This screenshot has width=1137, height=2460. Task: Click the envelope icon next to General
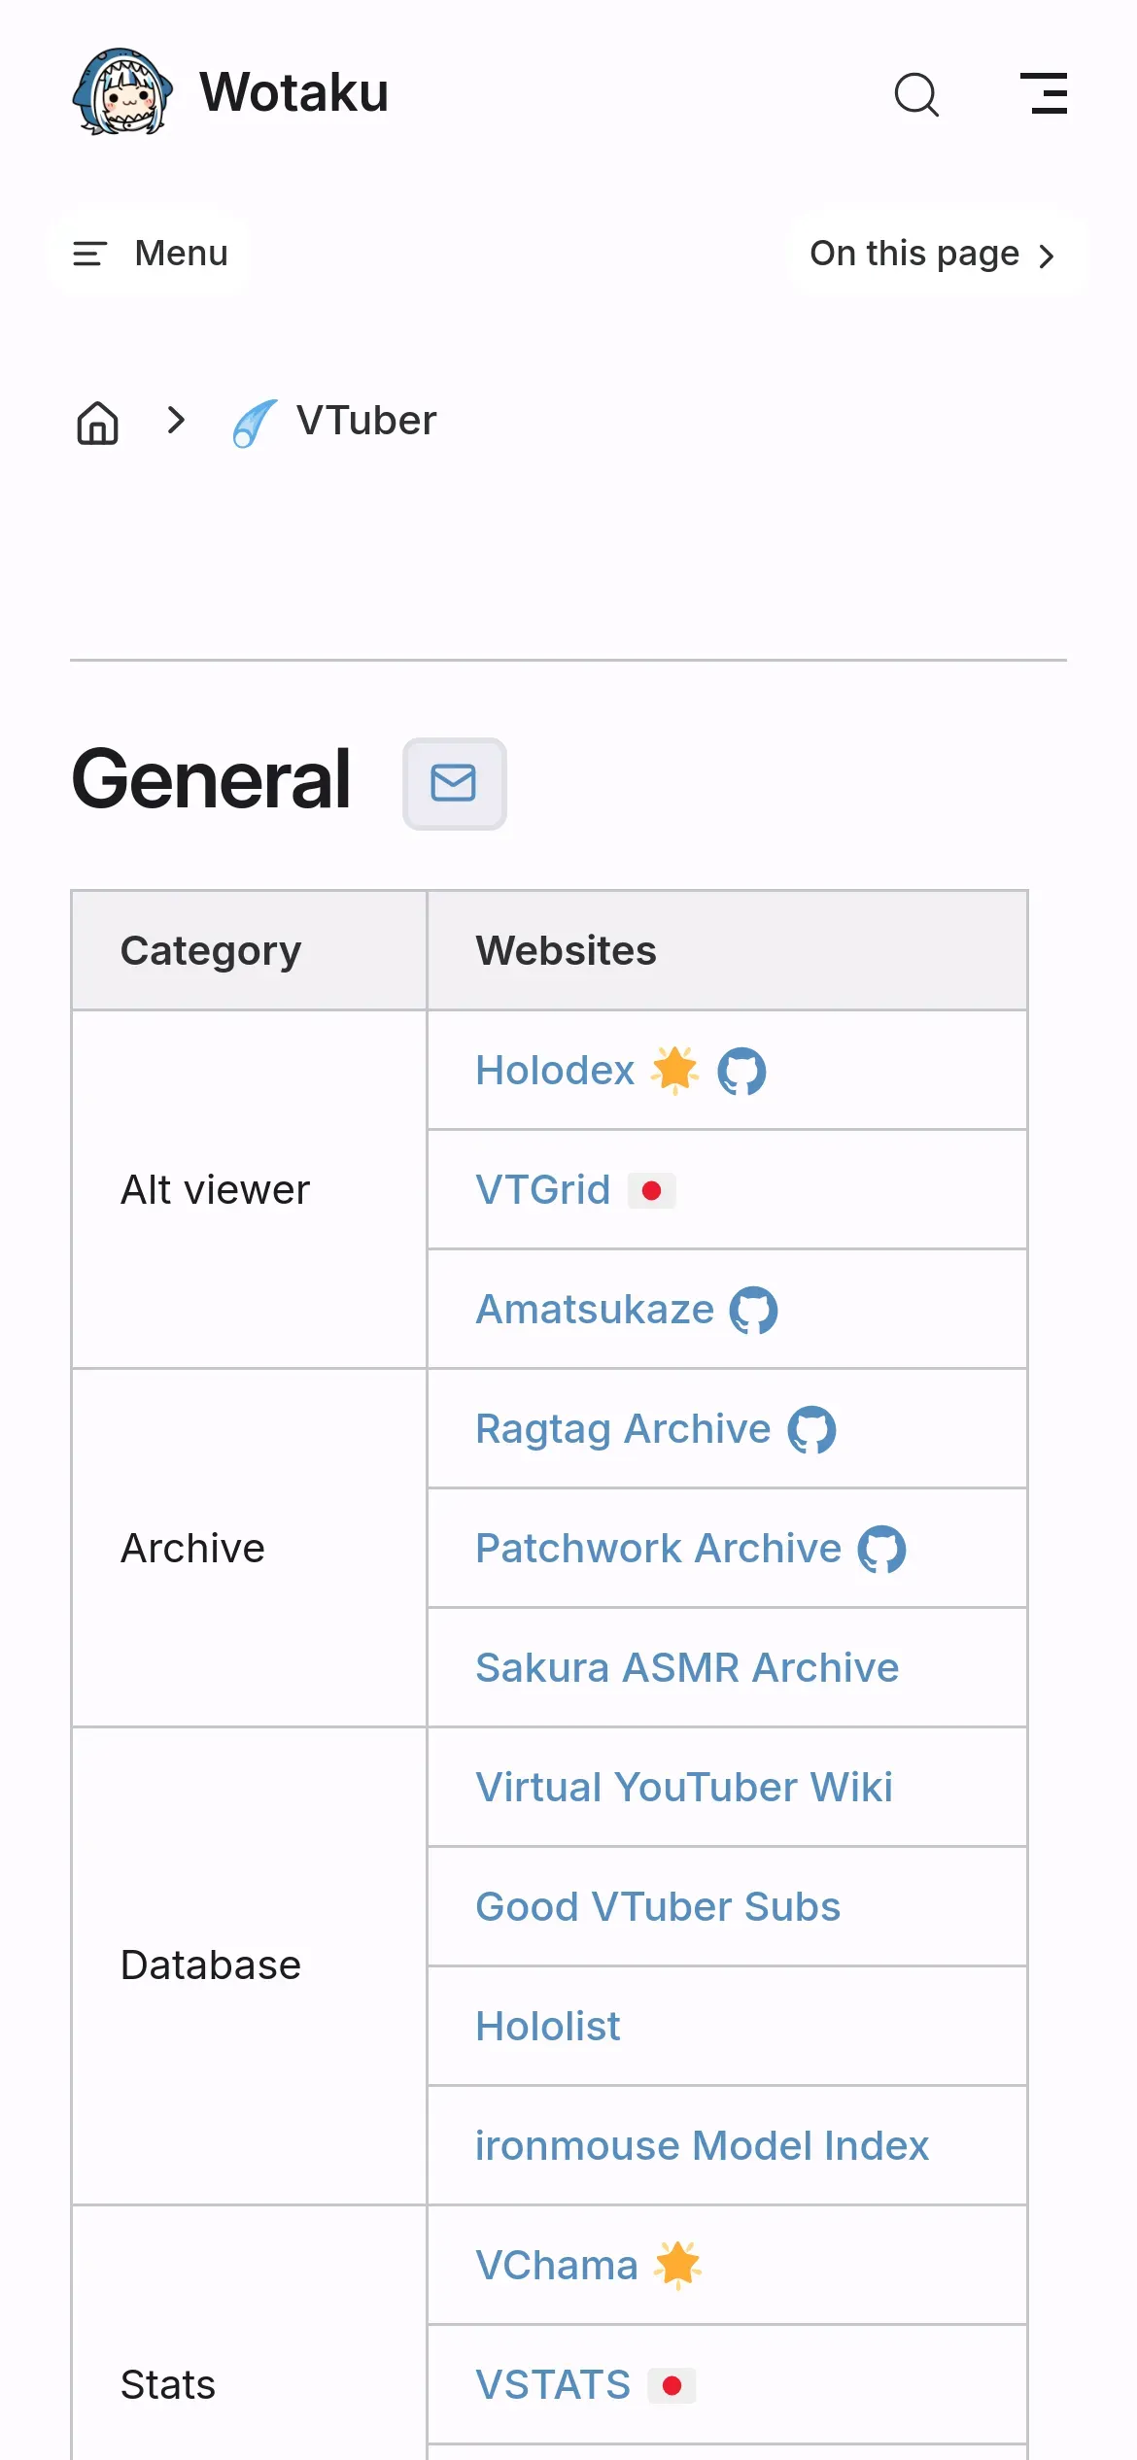(x=454, y=783)
